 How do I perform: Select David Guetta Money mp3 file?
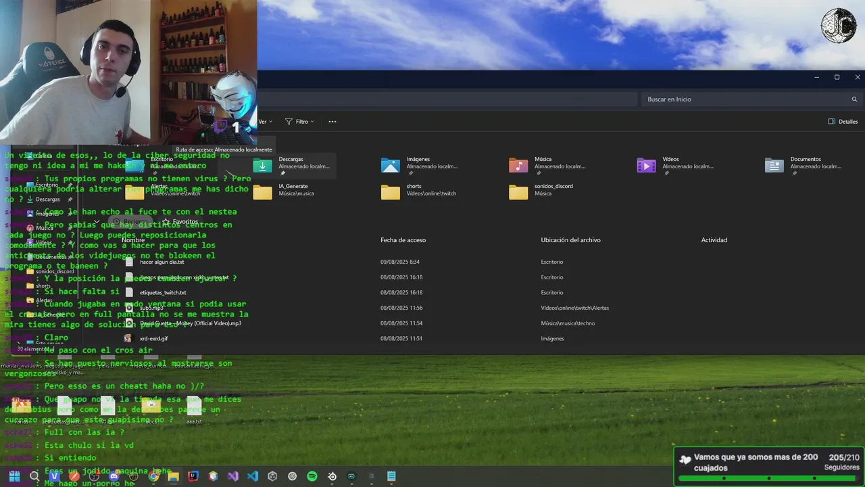(x=190, y=323)
